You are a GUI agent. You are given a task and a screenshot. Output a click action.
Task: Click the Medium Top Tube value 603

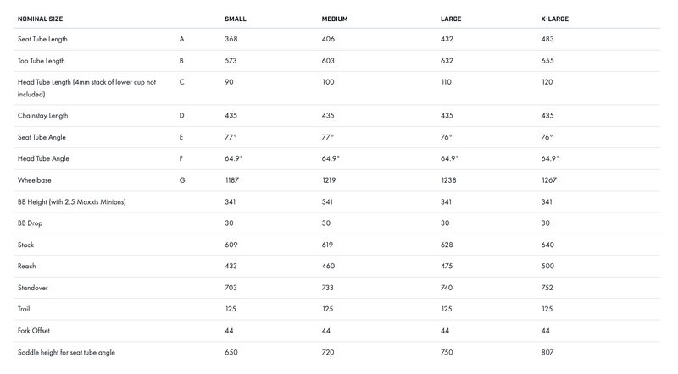328,61
